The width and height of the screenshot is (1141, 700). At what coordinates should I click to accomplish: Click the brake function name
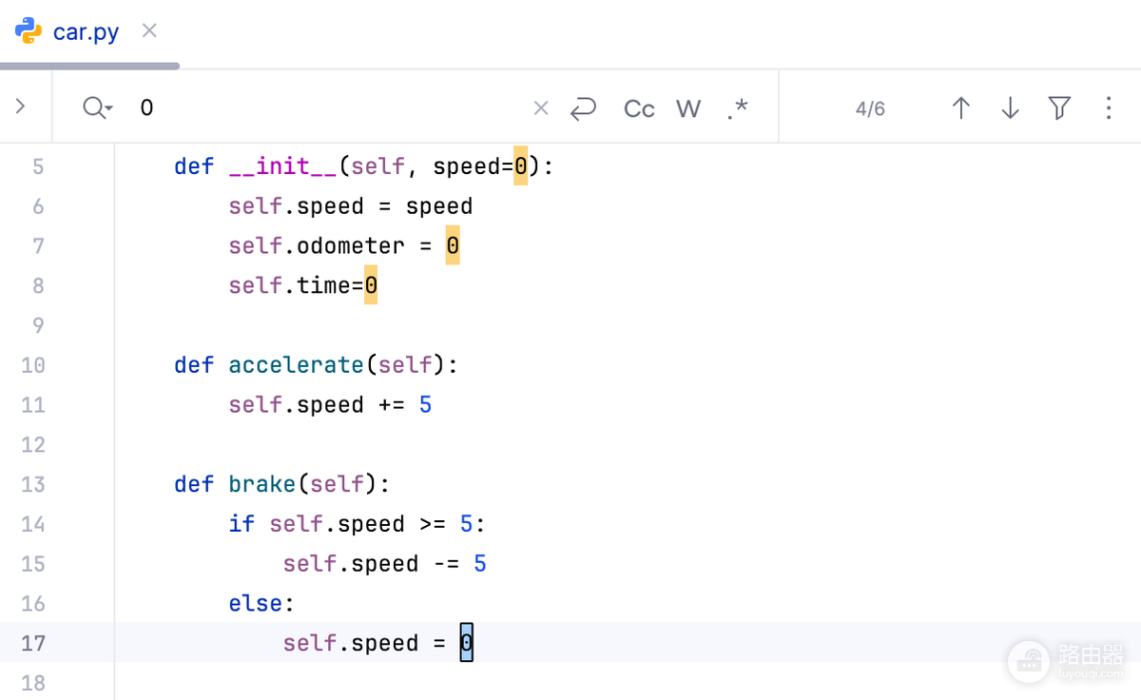262,484
